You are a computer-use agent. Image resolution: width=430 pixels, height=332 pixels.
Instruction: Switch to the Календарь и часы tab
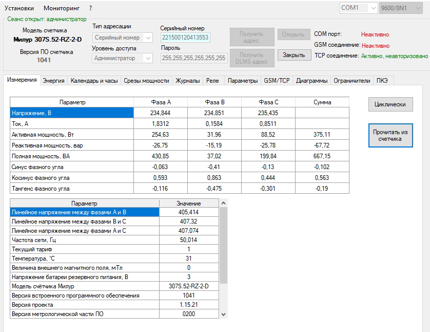coord(94,81)
